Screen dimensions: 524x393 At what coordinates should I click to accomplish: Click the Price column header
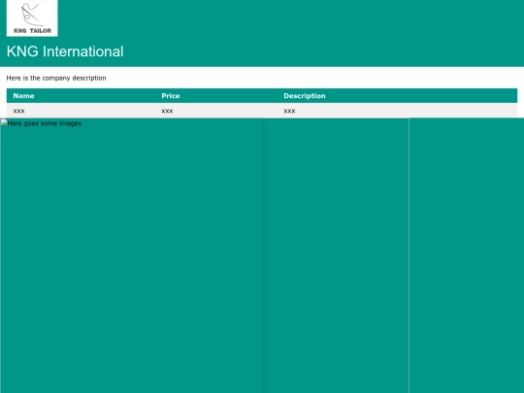171,95
